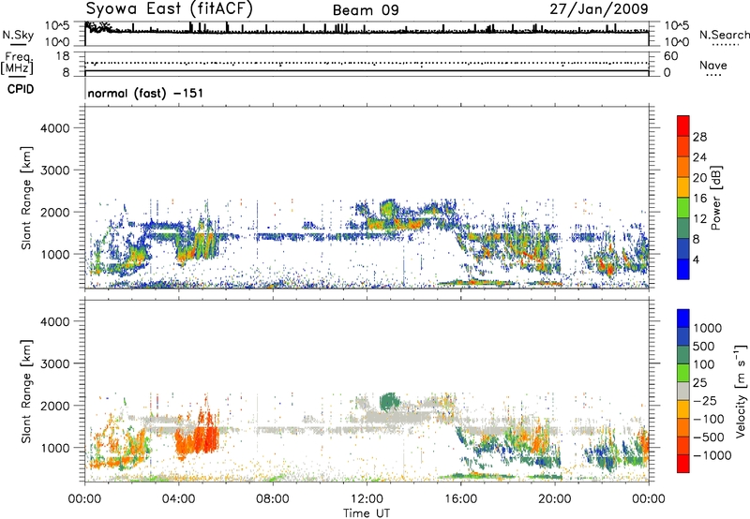750x519 pixels.
Task: Click the '16:00' time tick label
Action: click(x=460, y=499)
